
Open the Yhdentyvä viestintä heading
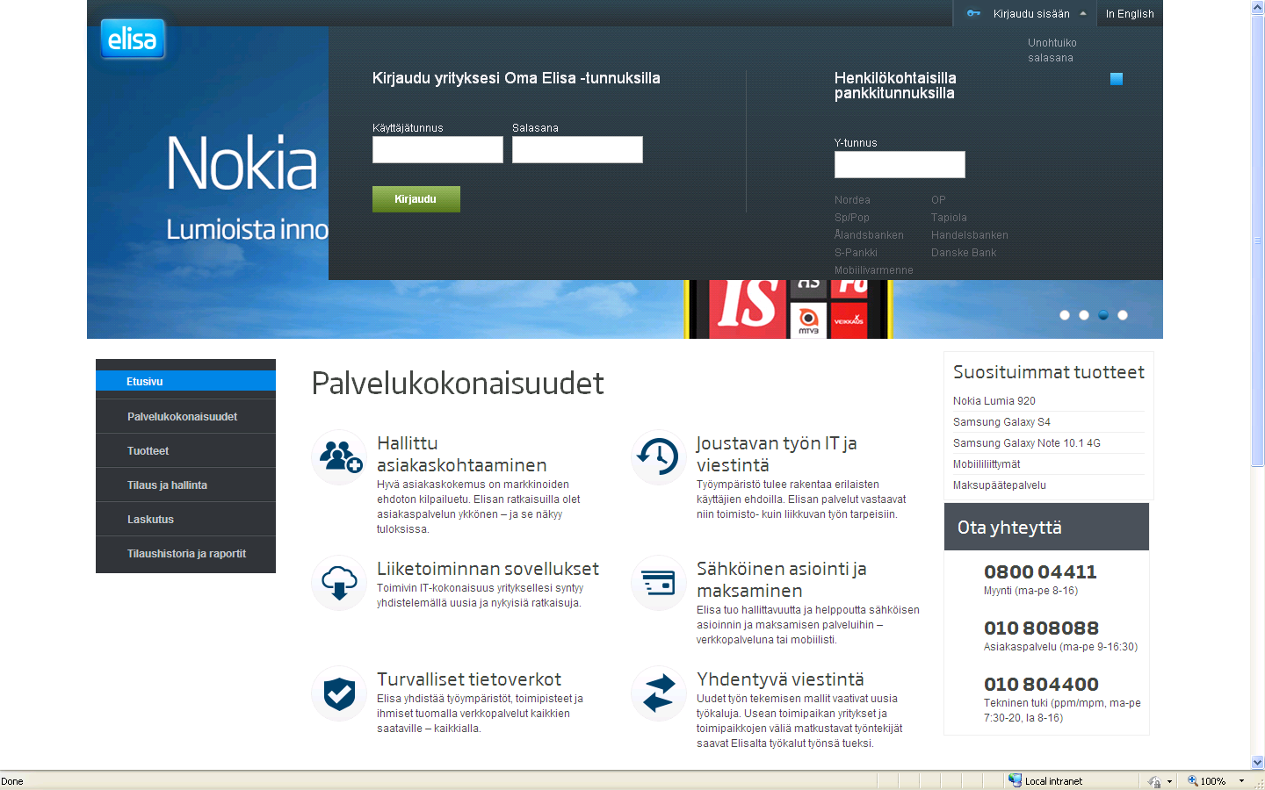(780, 679)
